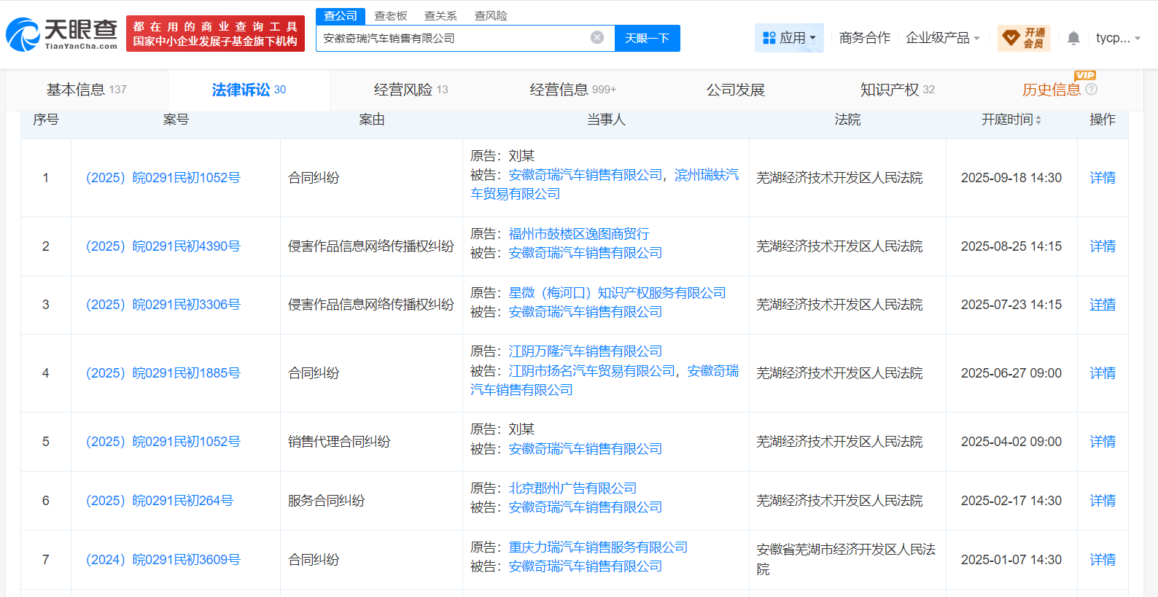
Task: Switch to the 经营风险 tab
Action: [411, 90]
